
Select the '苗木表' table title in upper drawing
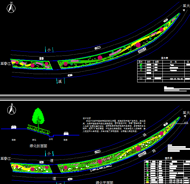click(x=164, y=58)
